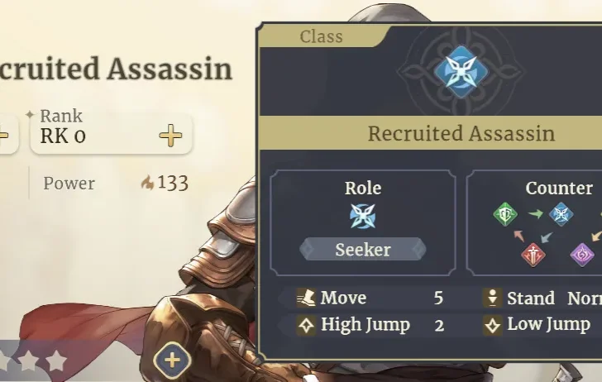Click the High Jump diamond icon
Image resolution: width=602 pixels, height=382 pixels.
tap(306, 325)
